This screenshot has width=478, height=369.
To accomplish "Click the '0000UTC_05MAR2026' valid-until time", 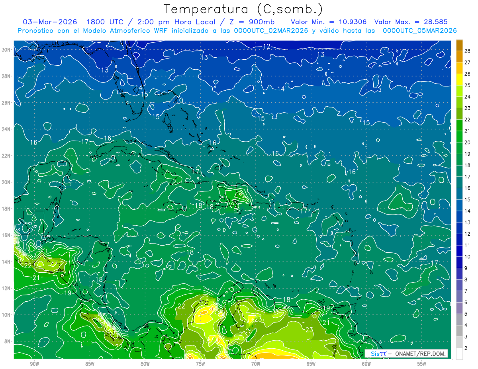I will tap(420, 30).
